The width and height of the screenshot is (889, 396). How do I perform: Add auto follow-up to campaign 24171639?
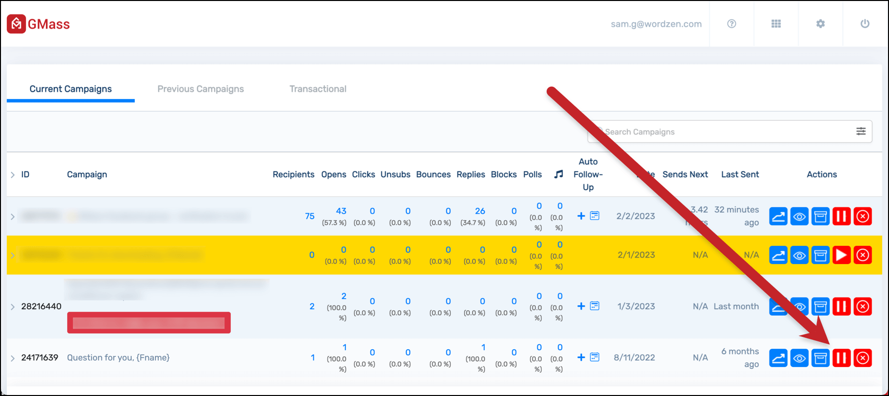(x=581, y=357)
